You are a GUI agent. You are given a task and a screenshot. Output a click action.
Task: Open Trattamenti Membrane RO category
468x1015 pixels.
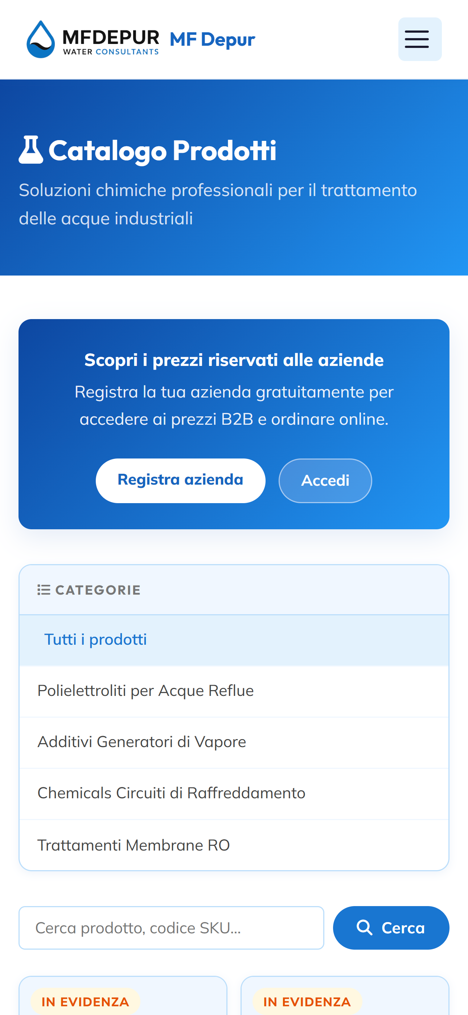[134, 845]
